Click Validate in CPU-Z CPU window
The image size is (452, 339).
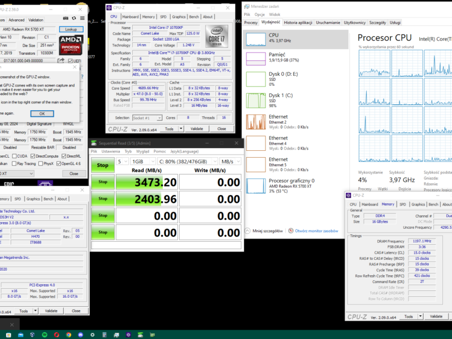coord(197,129)
